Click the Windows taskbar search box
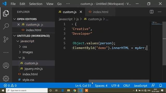166x93 pixels. (27, 90)
